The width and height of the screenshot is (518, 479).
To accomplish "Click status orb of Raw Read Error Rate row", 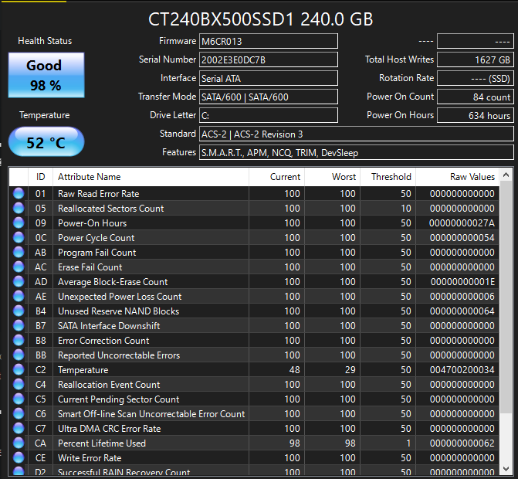I will (19, 193).
